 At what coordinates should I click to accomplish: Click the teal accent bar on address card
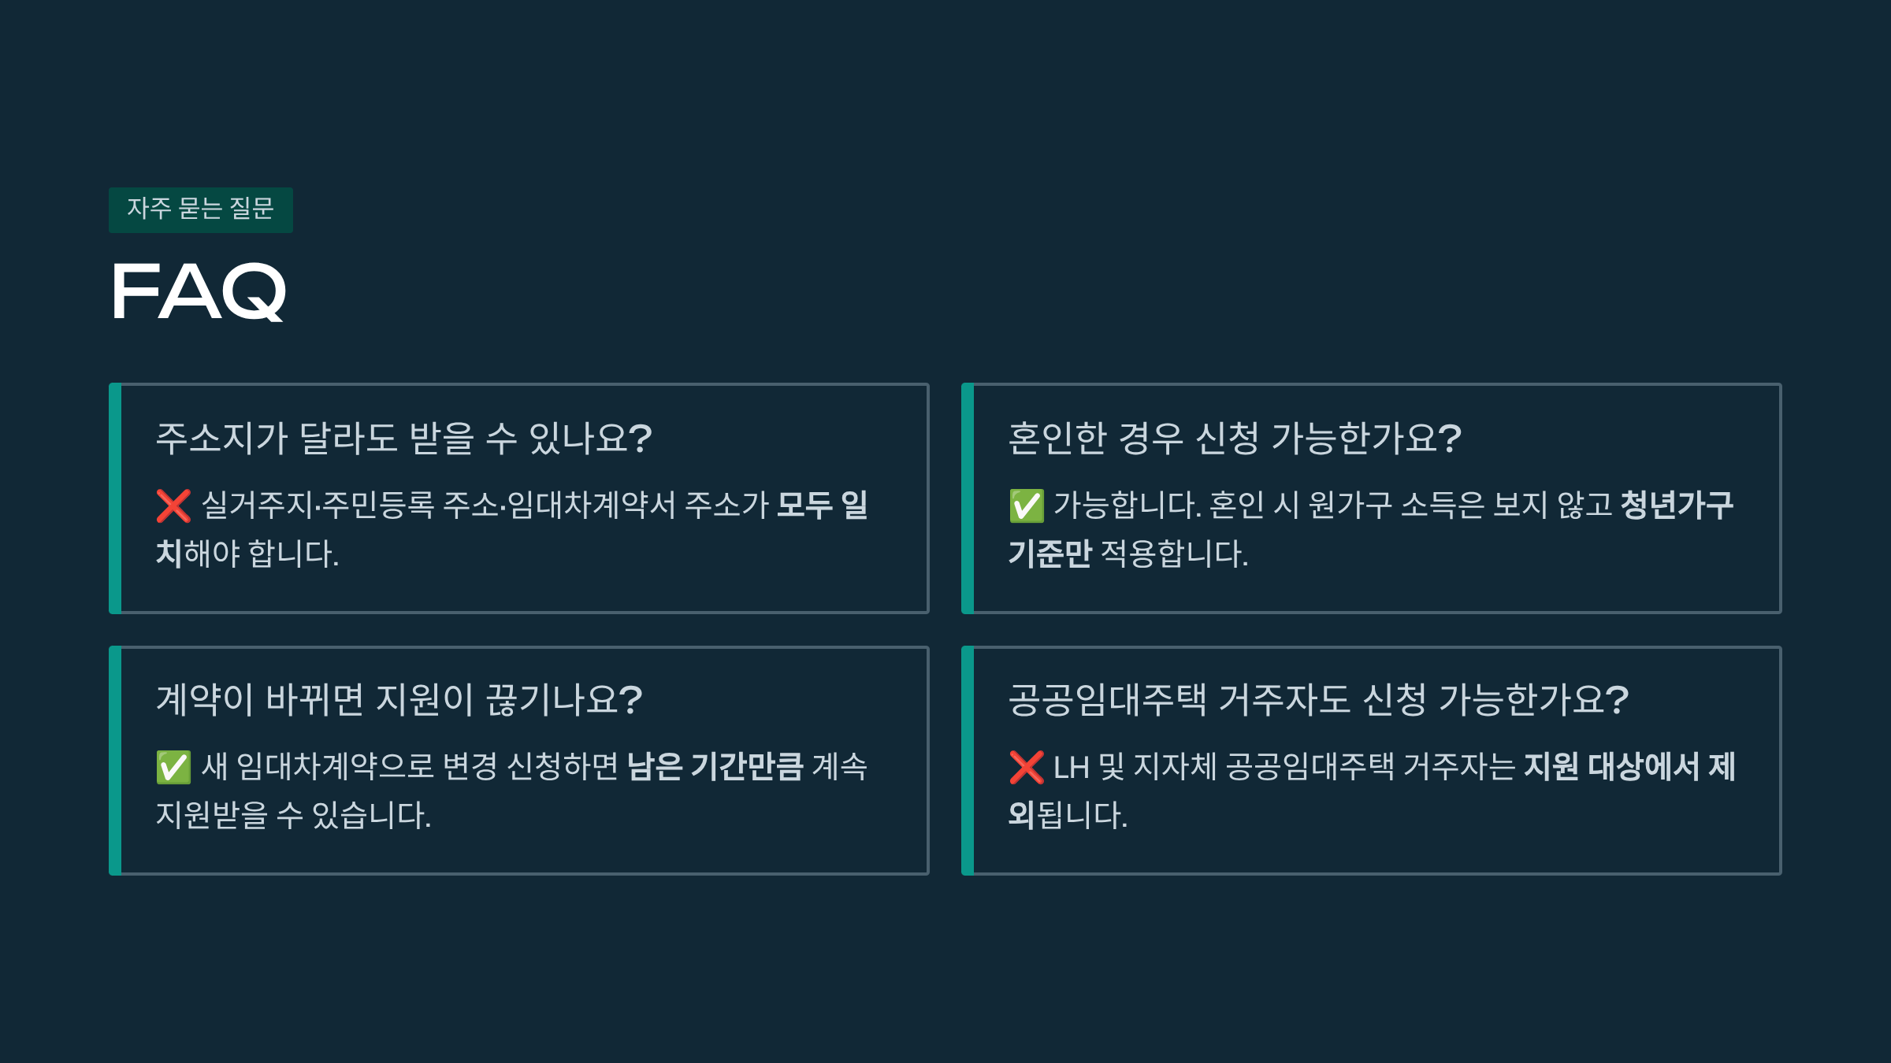click(x=115, y=498)
